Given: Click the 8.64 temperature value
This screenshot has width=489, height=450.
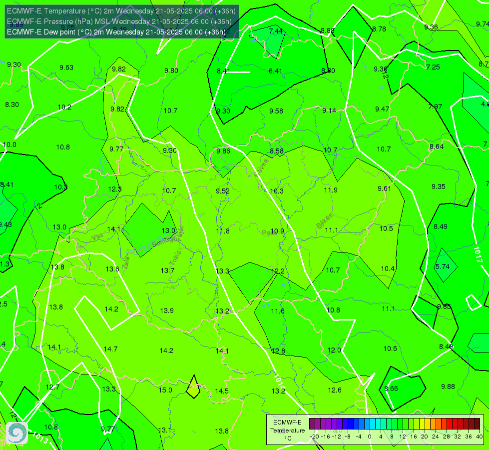Looking at the screenshot, I should point(436,147).
